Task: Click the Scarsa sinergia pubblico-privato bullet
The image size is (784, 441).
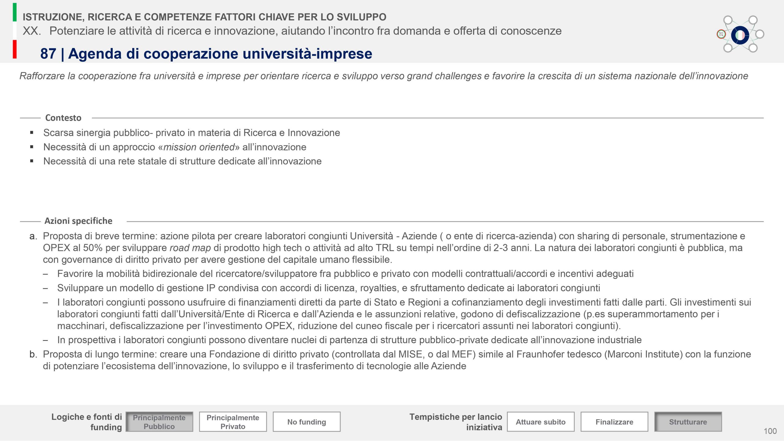Action: [x=191, y=133]
